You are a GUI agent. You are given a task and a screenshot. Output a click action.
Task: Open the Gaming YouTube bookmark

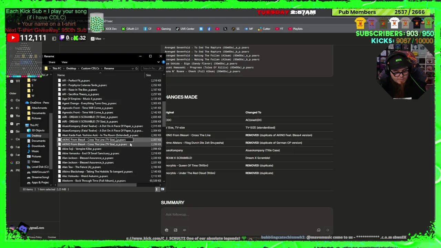point(164,29)
